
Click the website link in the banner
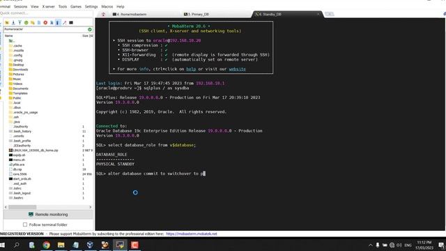(237, 69)
